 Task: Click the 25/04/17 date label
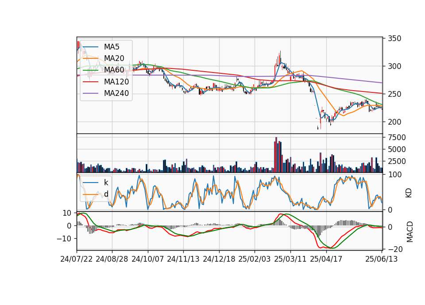(326, 259)
